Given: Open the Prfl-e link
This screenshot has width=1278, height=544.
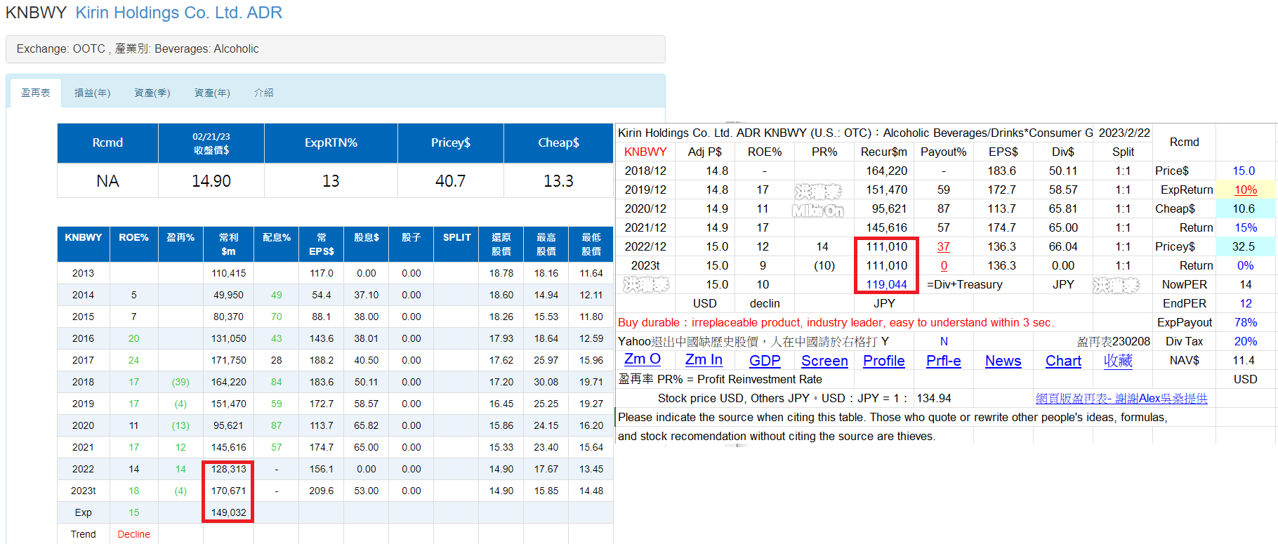Looking at the screenshot, I should click(x=944, y=360).
